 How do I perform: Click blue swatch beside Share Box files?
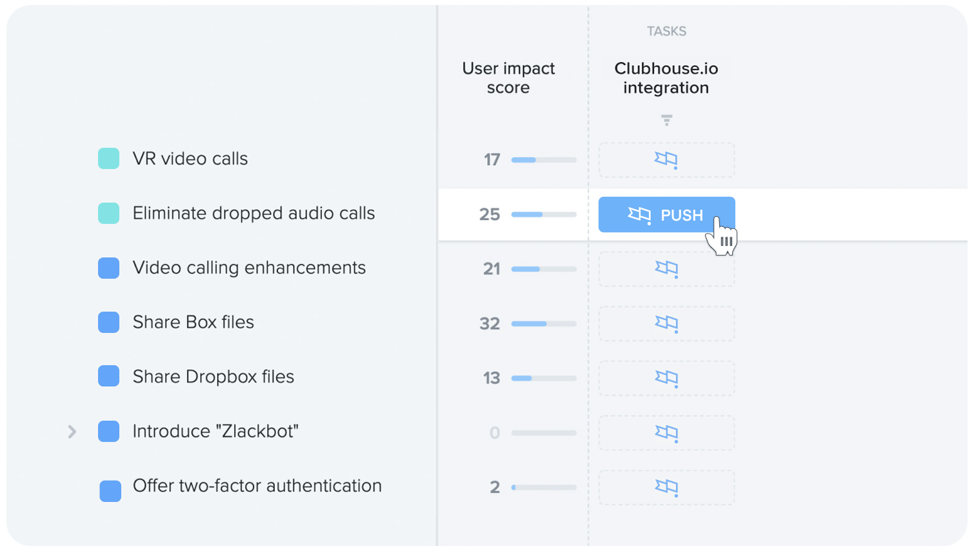pyautogui.click(x=108, y=322)
